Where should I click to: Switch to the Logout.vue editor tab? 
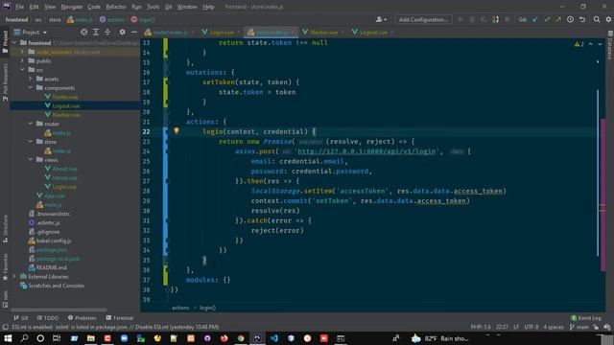(372, 33)
